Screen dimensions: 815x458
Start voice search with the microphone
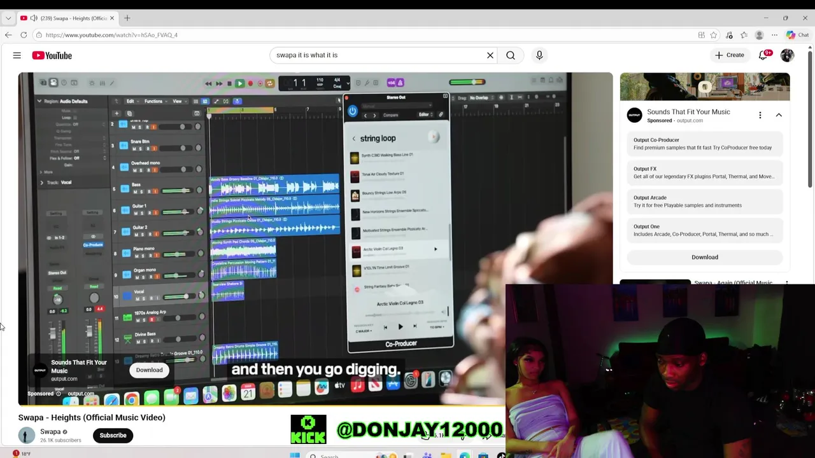click(539, 55)
